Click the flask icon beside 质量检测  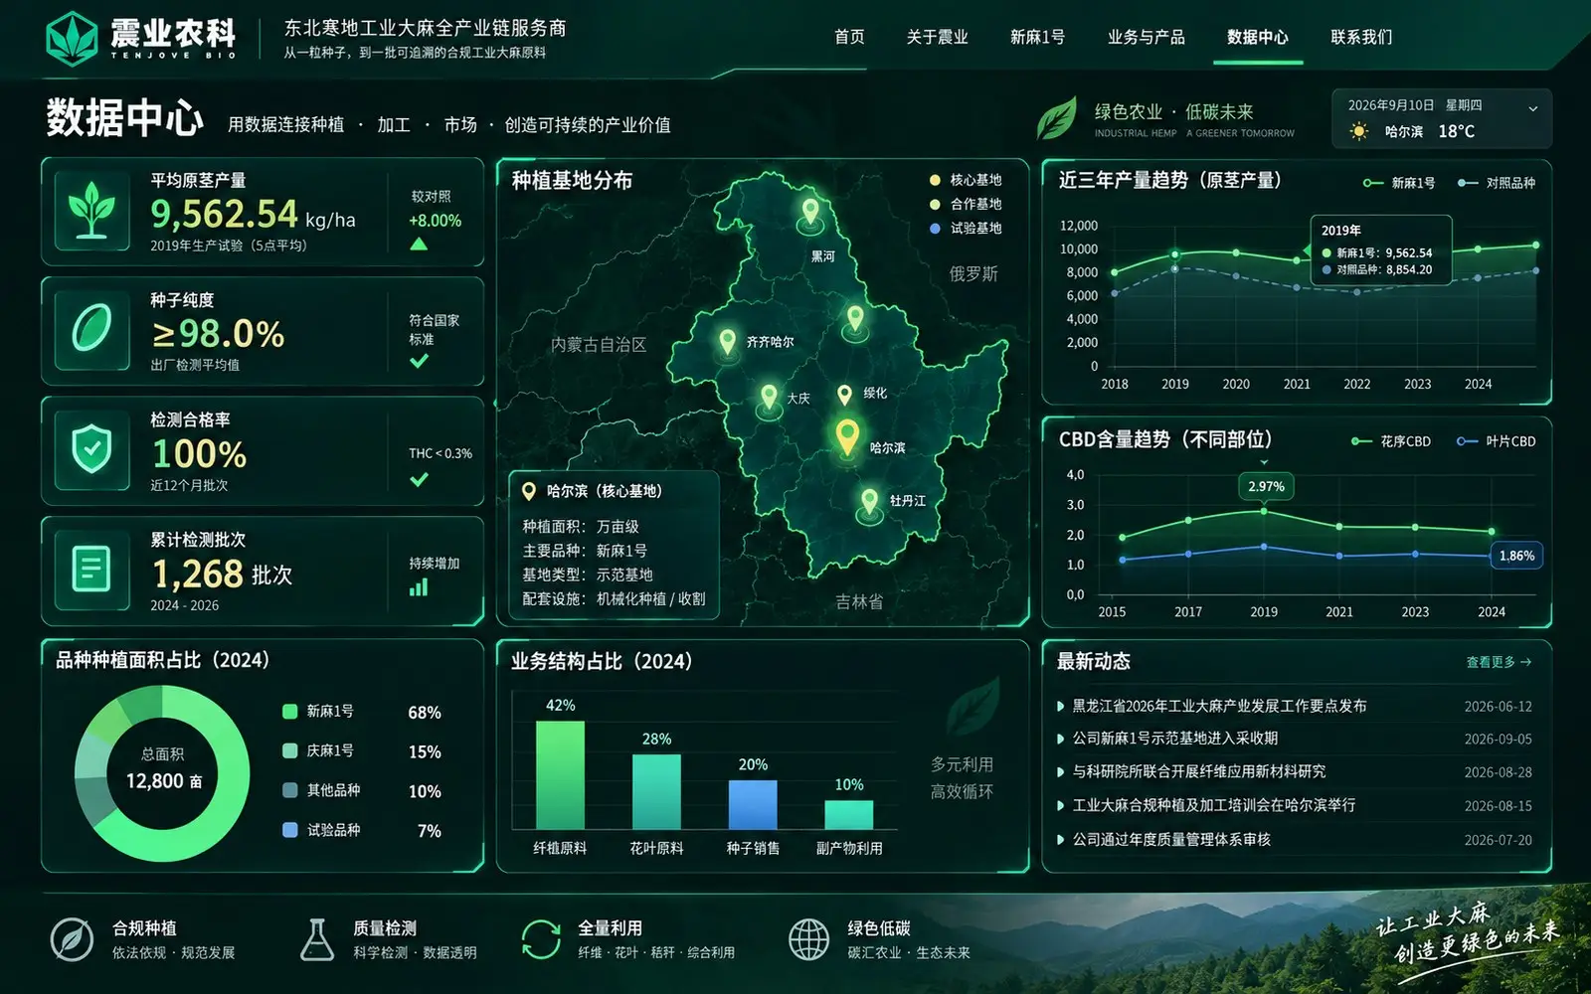[x=317, y=939]
